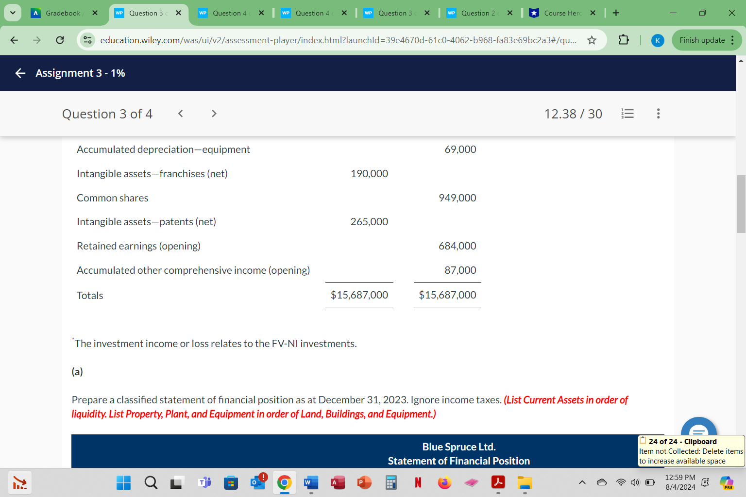Viewport: 746px width, 497px height.
Task: Open the K profile avatar icon
Action: coord(658,40)
